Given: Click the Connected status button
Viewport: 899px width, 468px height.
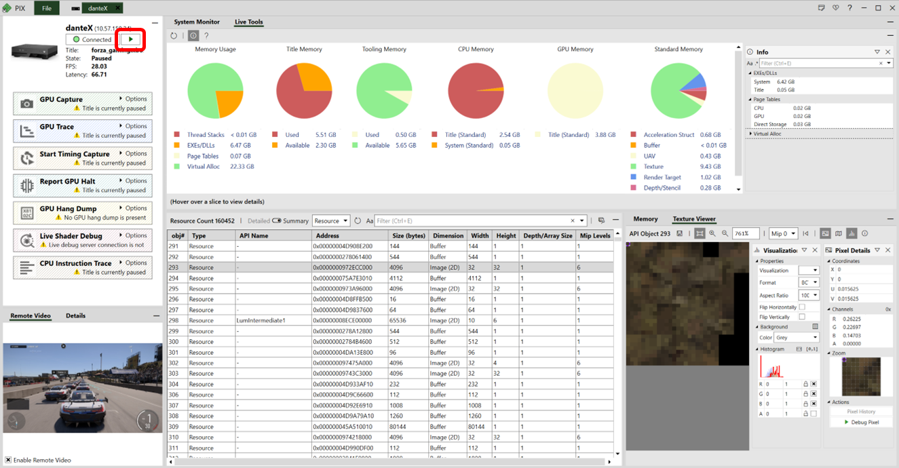Looking at the screenshot, I should click(x=92, y=39).
